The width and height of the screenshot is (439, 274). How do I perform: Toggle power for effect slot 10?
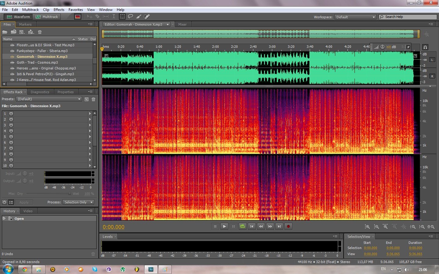pos(11,165)
